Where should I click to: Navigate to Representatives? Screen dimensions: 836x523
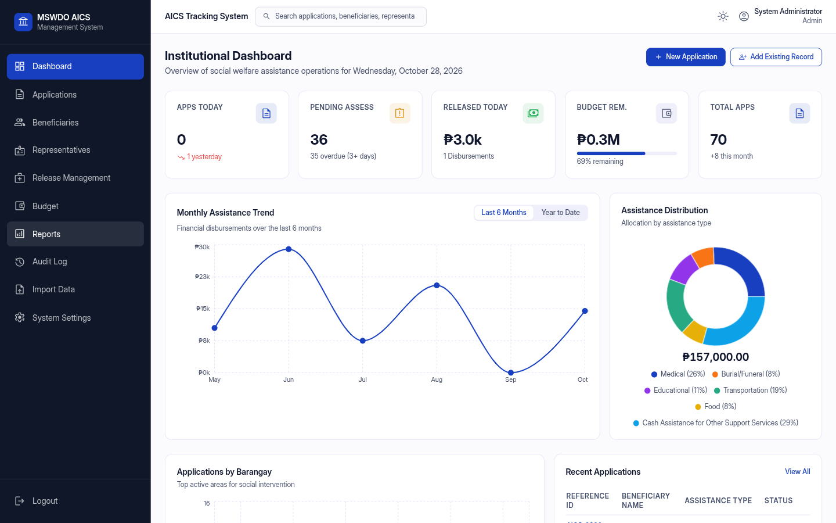click(x=75, y=150)
